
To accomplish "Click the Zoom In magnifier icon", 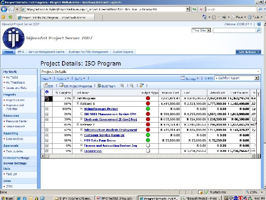I will click(122, 86).
